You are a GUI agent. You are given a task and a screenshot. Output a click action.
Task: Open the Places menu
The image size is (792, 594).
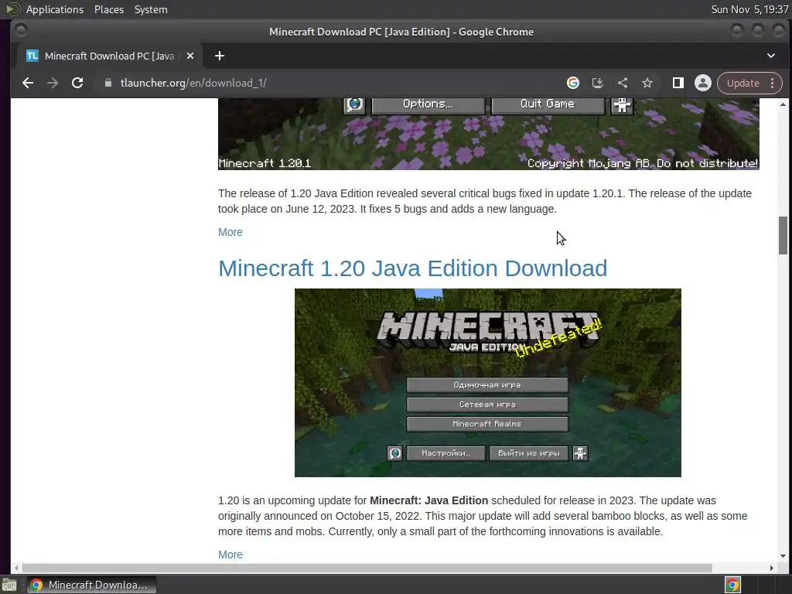pyautogui.click(x=109, y=9)
